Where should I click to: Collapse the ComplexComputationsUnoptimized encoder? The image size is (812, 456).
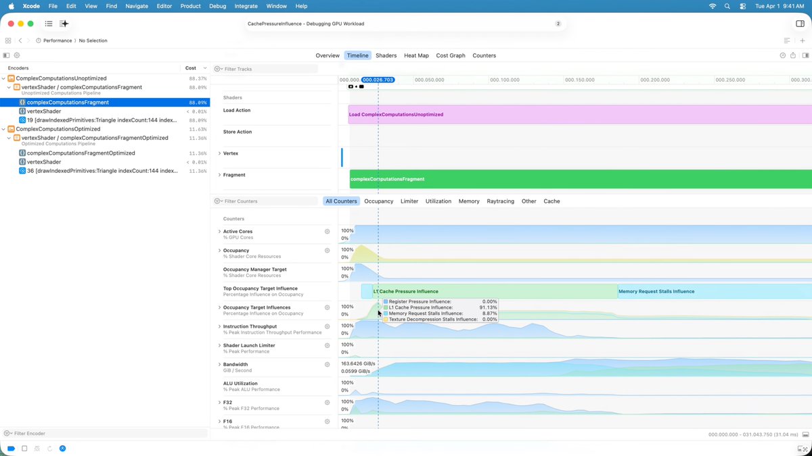coord(4,78)
